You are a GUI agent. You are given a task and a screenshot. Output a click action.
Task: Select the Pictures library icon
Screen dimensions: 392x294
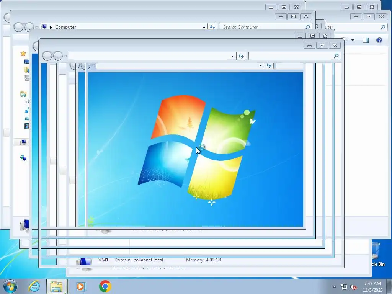click(x=26, y=118)
